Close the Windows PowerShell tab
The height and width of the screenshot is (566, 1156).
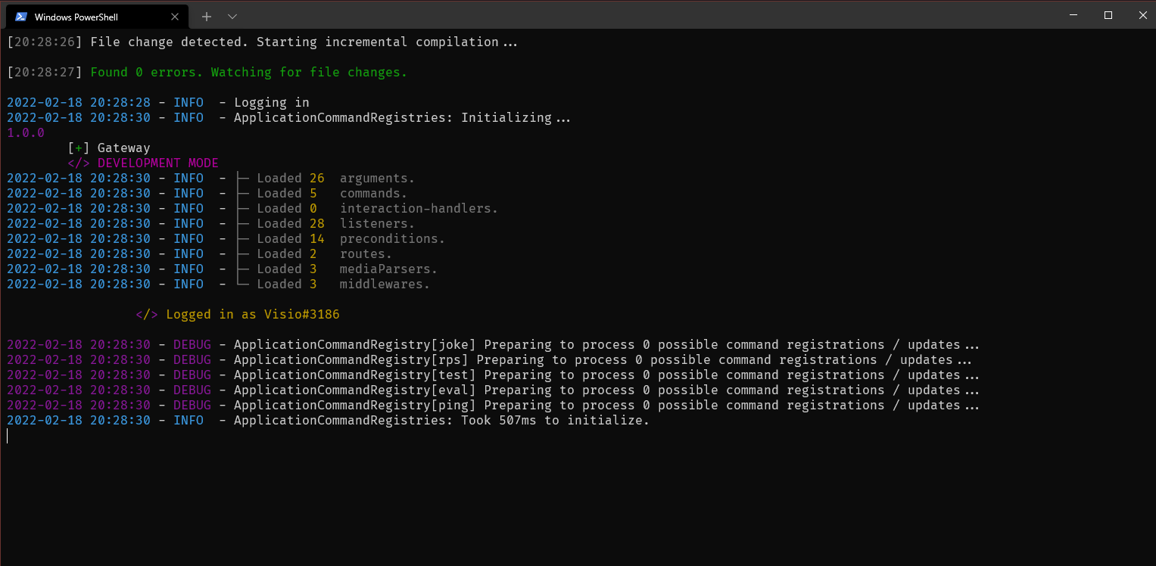click(175, 16)
